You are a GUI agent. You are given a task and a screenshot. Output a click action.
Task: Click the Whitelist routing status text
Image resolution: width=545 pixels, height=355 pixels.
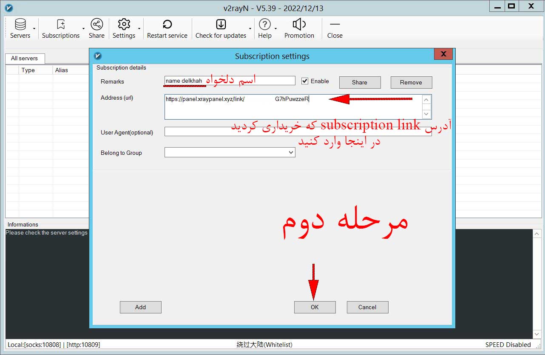pos(264,344)
